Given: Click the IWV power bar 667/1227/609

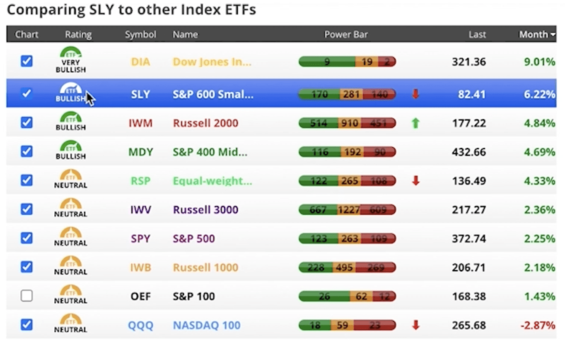Looking at the screenshot, I should coord(347,210).
